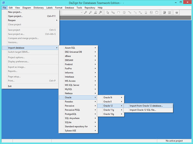
Task: Expand the DB2 Universal DB submenu
Action: pos(78,52)
